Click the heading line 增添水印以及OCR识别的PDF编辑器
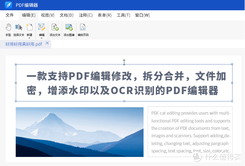 tap(133, 90)
